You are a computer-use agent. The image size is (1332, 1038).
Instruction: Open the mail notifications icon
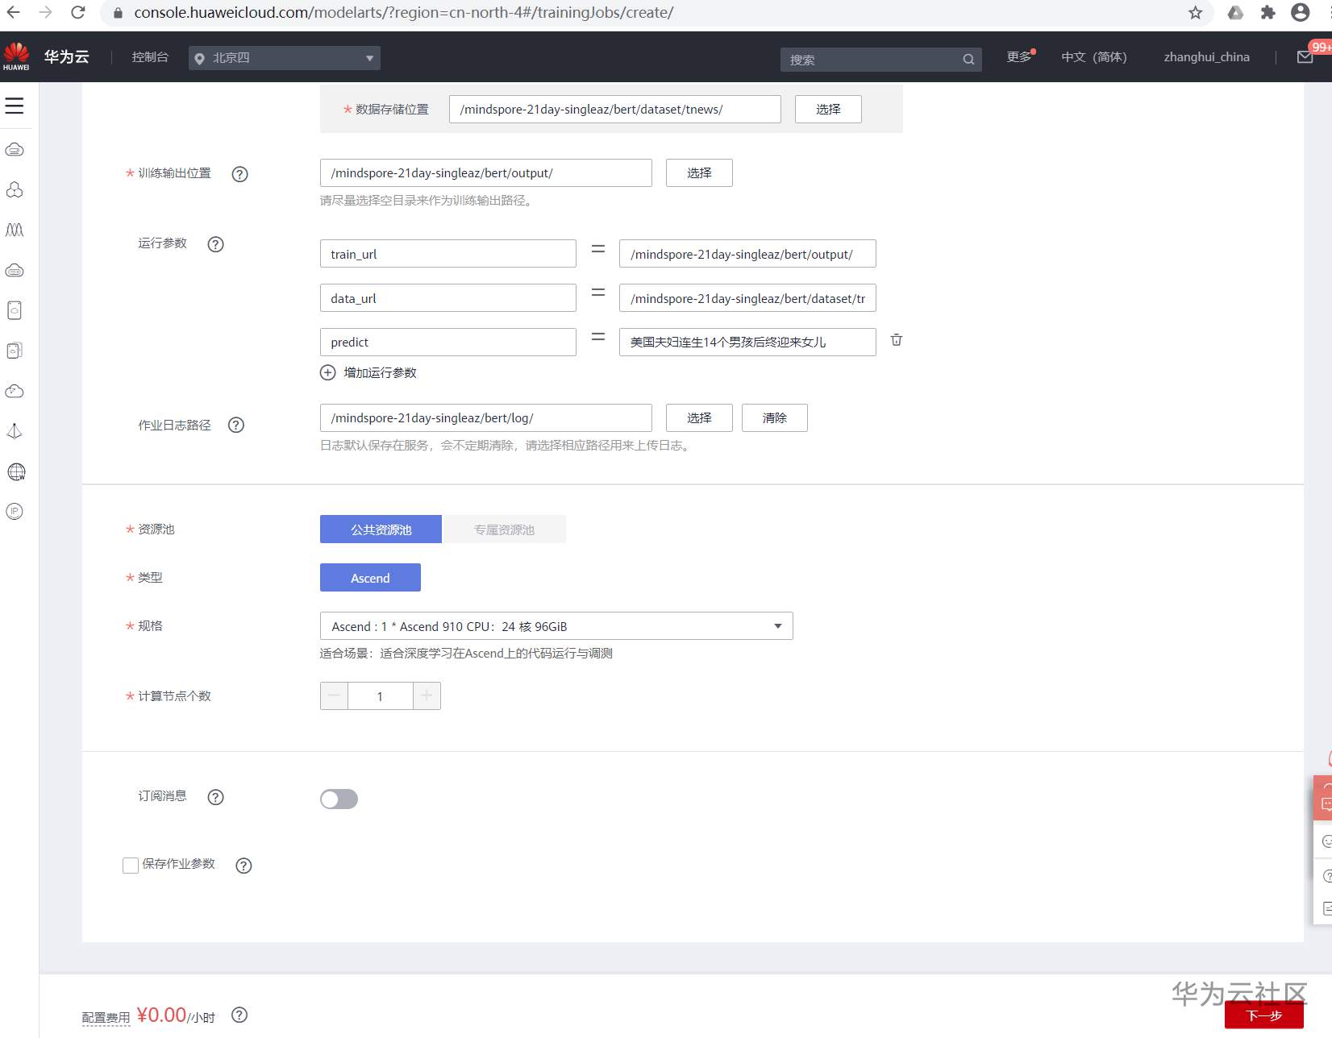(x=1305, y=57)
